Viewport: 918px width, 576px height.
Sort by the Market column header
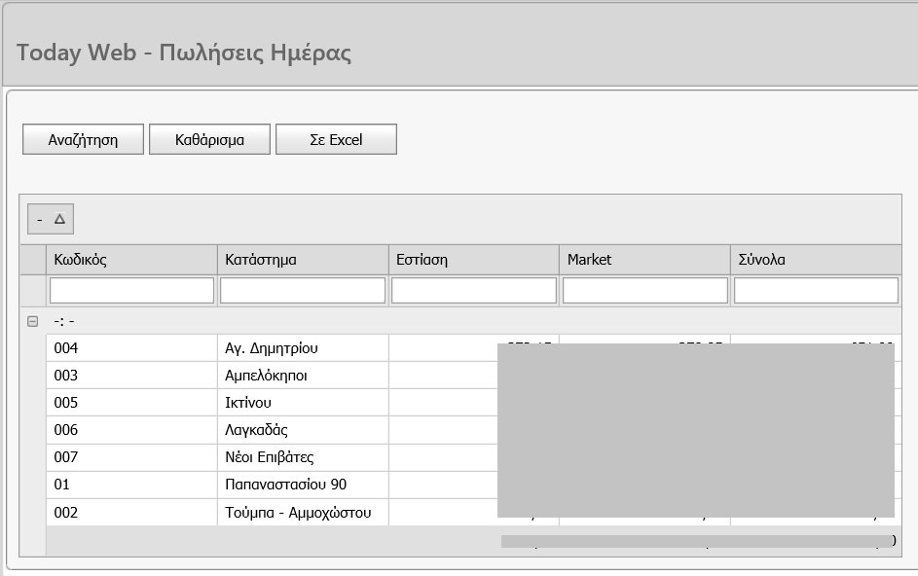click(644, 260)
